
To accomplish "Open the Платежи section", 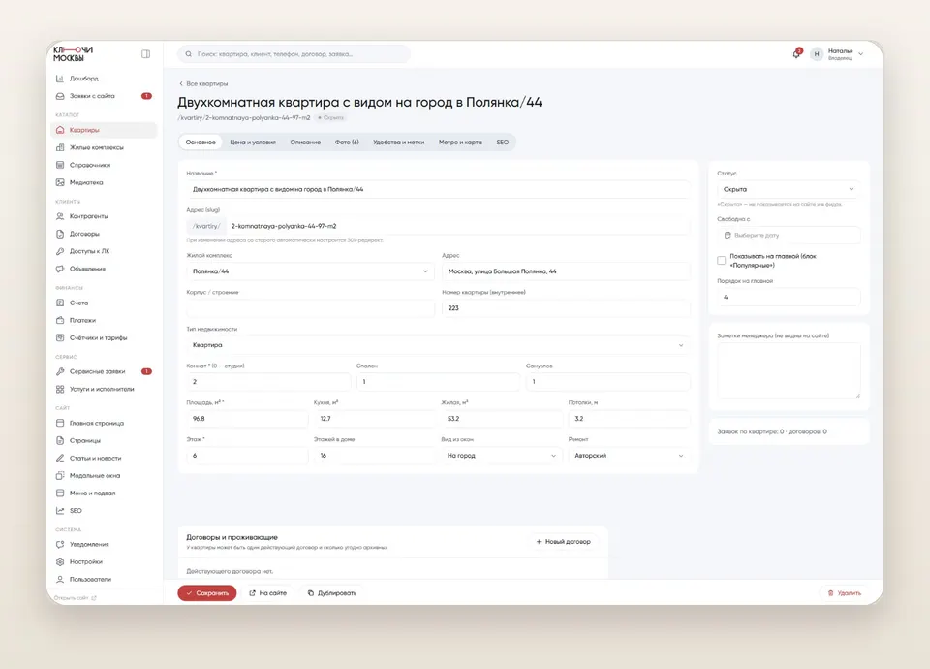I will (104, 321).
